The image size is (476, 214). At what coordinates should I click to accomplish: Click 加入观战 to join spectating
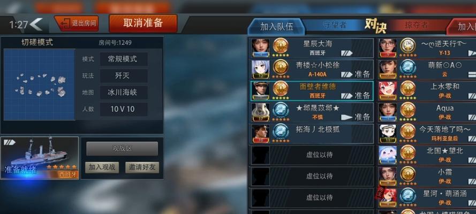click(102, 167)
